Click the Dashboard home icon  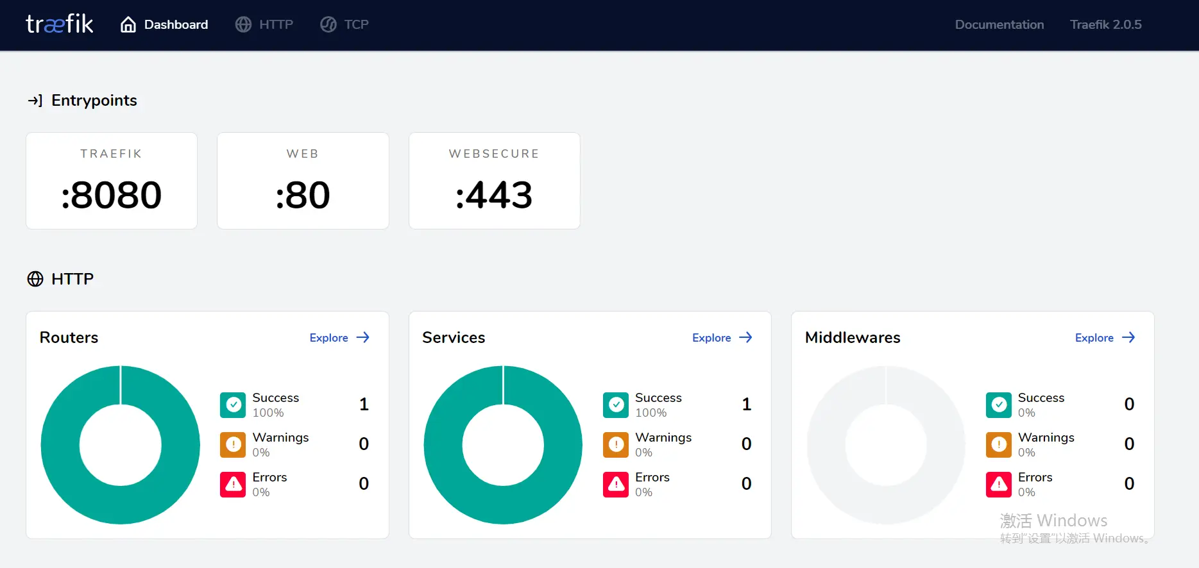(x=128, y=24)
